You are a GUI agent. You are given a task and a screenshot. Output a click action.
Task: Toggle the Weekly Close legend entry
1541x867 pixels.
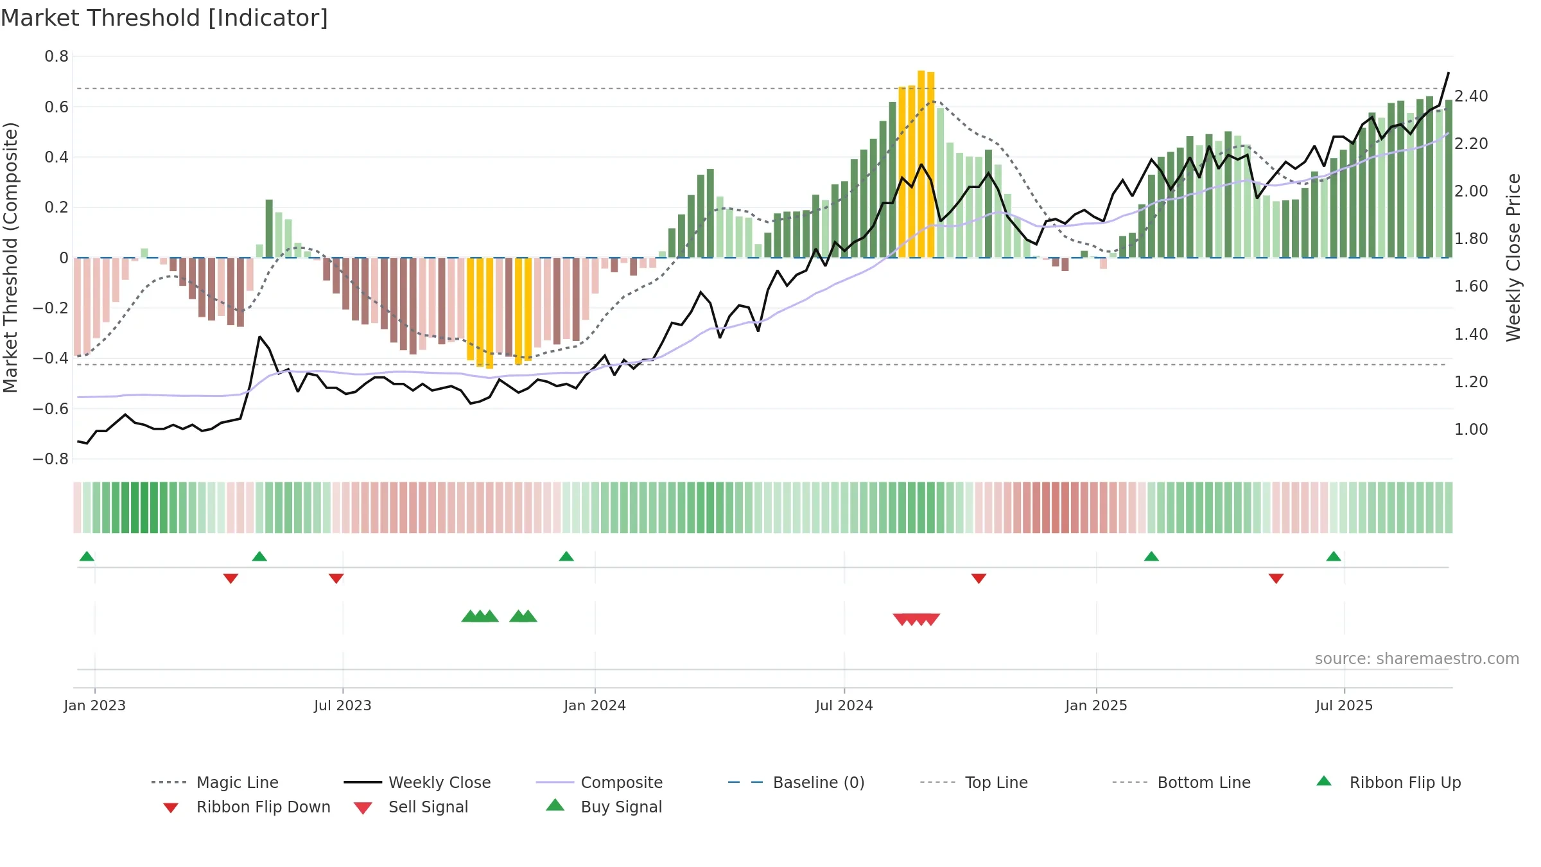(417, 782)
